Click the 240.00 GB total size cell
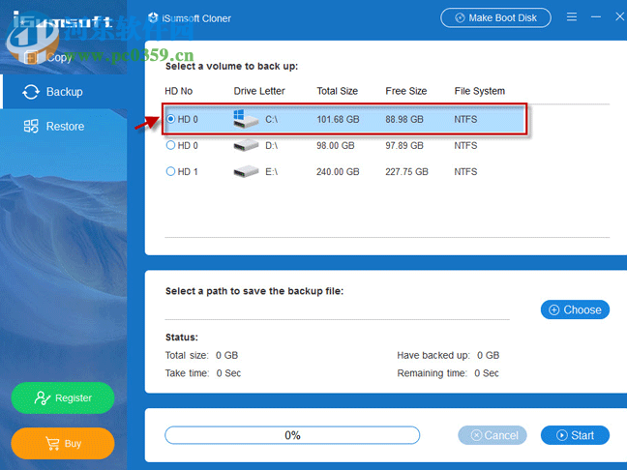The width and height of the screenshot is (627, 470). [338, 172]
